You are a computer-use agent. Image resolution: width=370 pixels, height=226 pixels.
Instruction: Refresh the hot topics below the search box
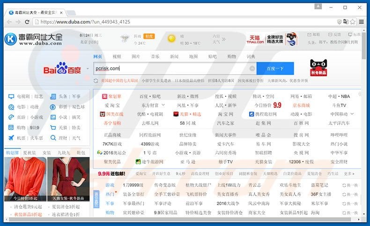point(96,81)
